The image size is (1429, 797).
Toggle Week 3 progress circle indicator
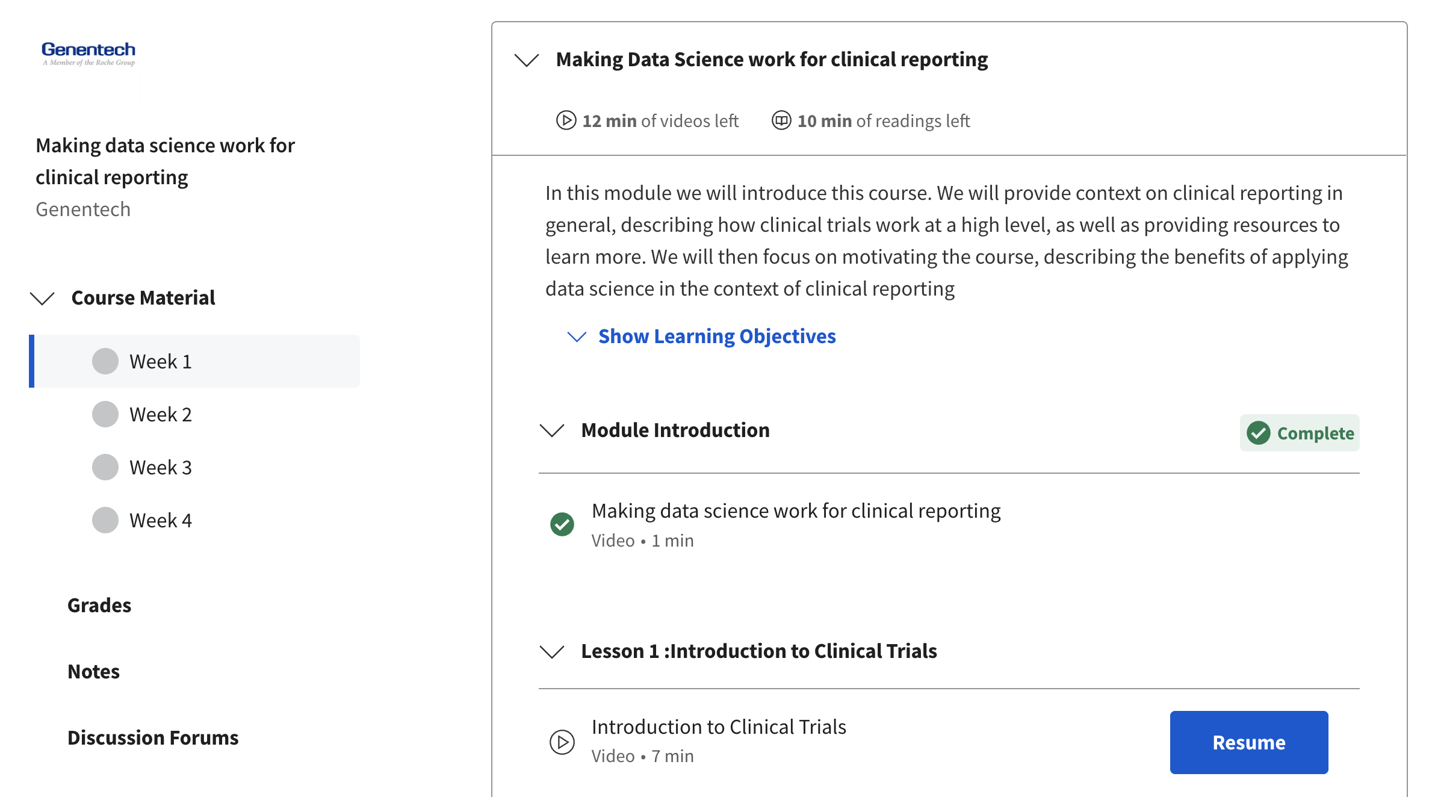pos(105,465)
